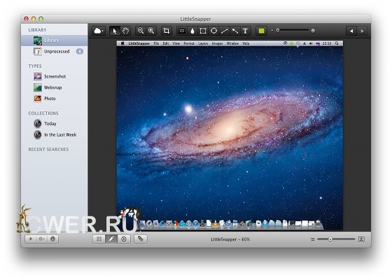Show Photo type items
This screenshot has width=392, height=280.
pyautogui.click(x=55, y=98)
